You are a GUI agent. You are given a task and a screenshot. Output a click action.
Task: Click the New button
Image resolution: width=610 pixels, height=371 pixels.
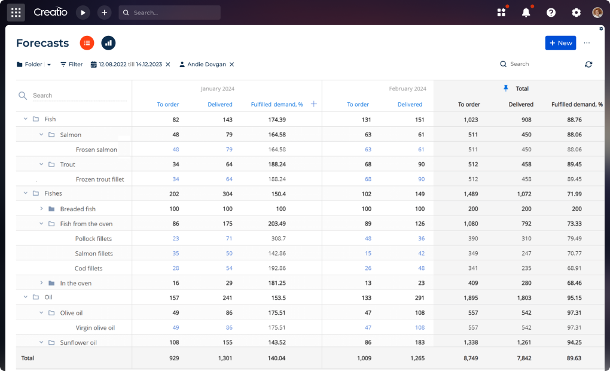pyautogui.click(x=560, y=43)
